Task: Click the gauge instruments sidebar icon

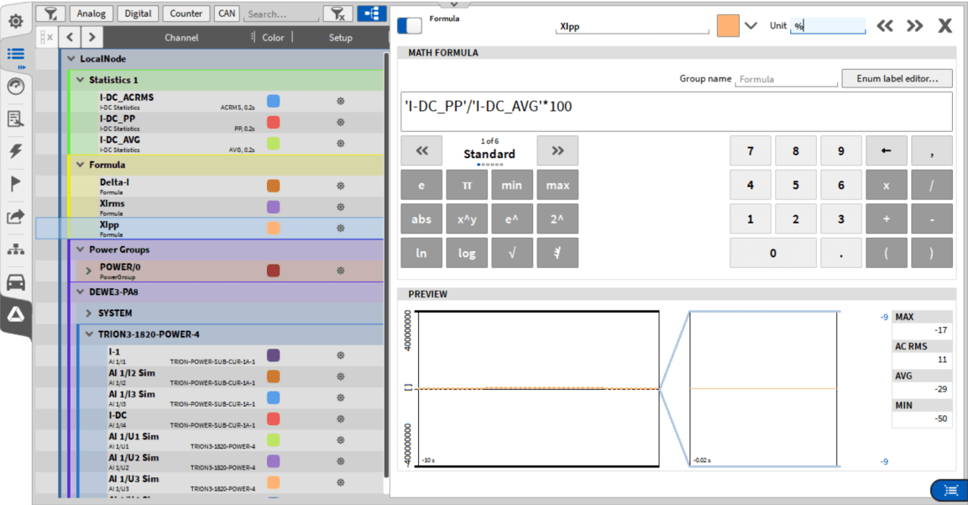Action: (x=15, y=87)
